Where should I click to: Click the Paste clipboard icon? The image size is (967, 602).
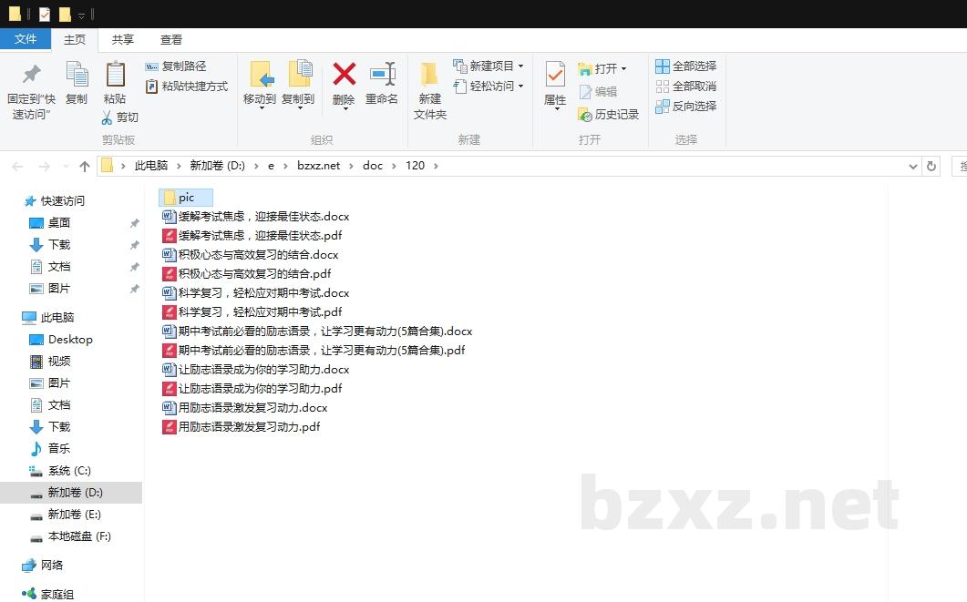tap(115, 75)
